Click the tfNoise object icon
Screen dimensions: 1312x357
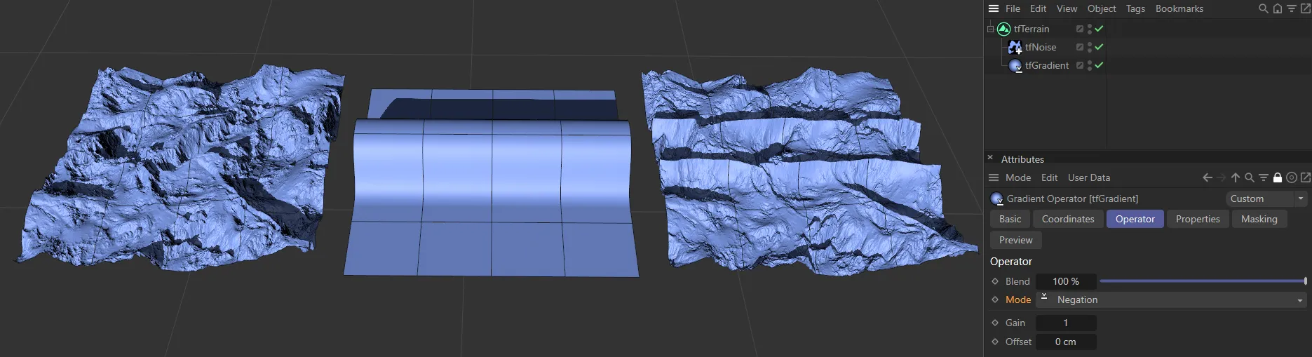point(1015,47)
